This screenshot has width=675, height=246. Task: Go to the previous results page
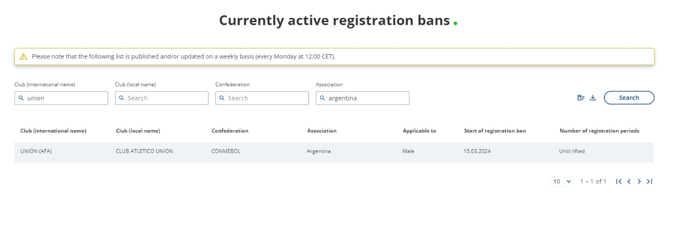(629, 182)
